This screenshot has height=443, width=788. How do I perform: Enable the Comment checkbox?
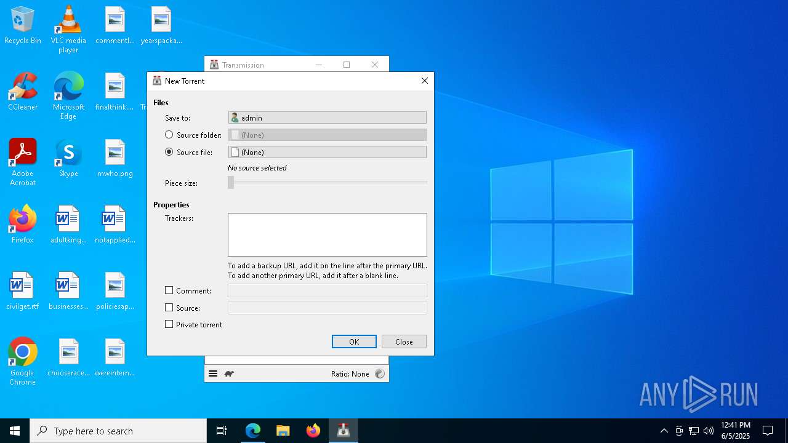169,290
